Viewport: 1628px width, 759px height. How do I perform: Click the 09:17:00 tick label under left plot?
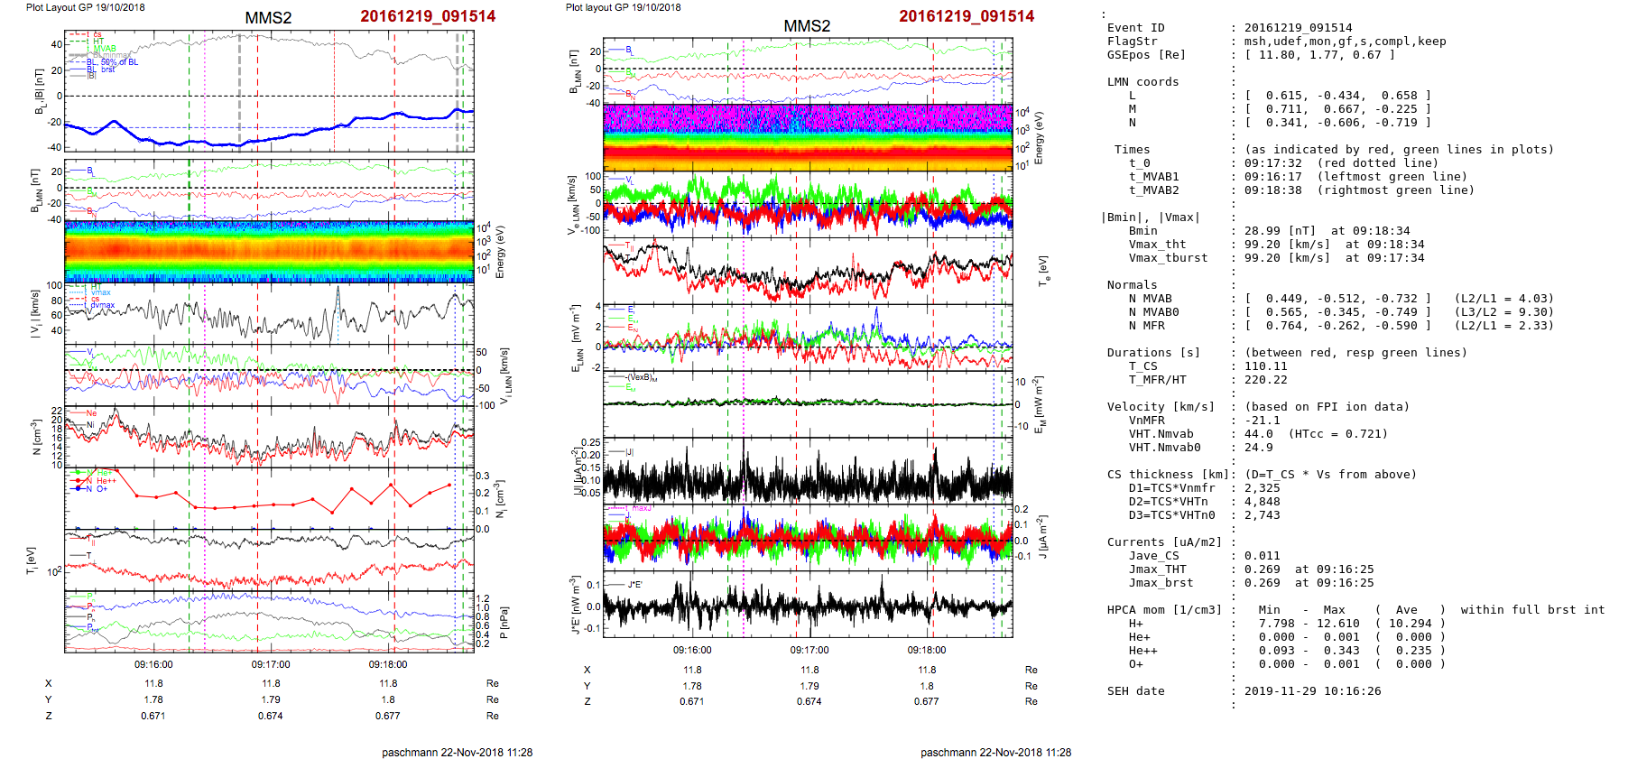271,664
